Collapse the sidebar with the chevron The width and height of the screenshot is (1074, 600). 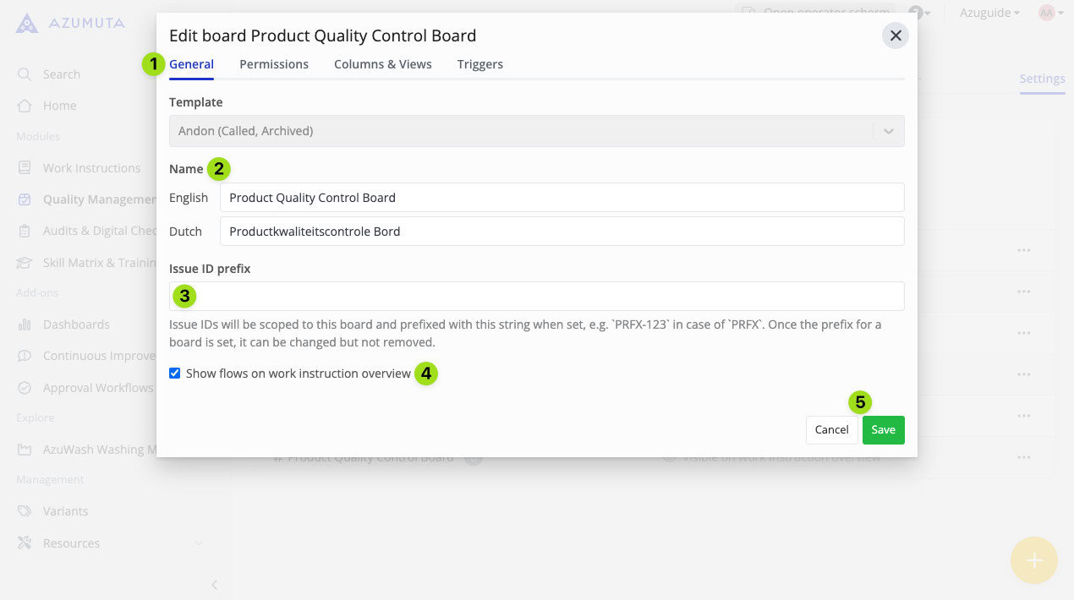coord(214,585)
